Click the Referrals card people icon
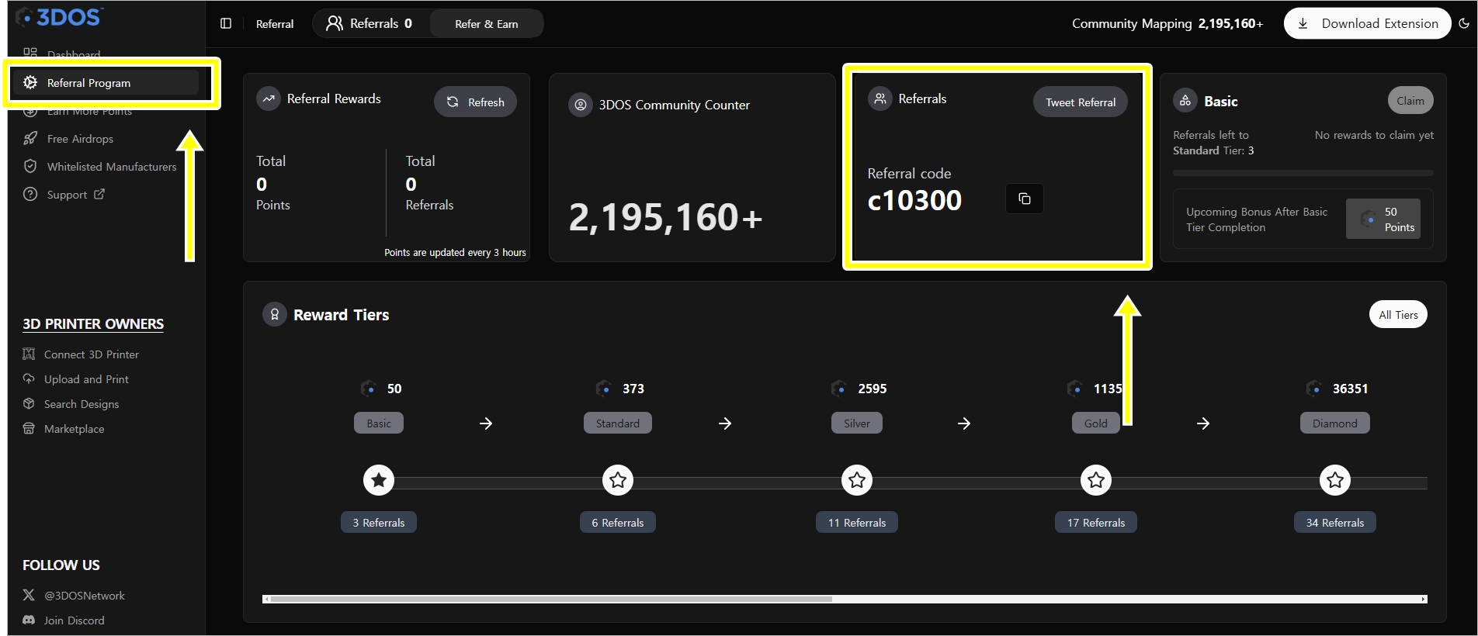The width and height of the screenshot is (1478, 636). coord(880,99)
